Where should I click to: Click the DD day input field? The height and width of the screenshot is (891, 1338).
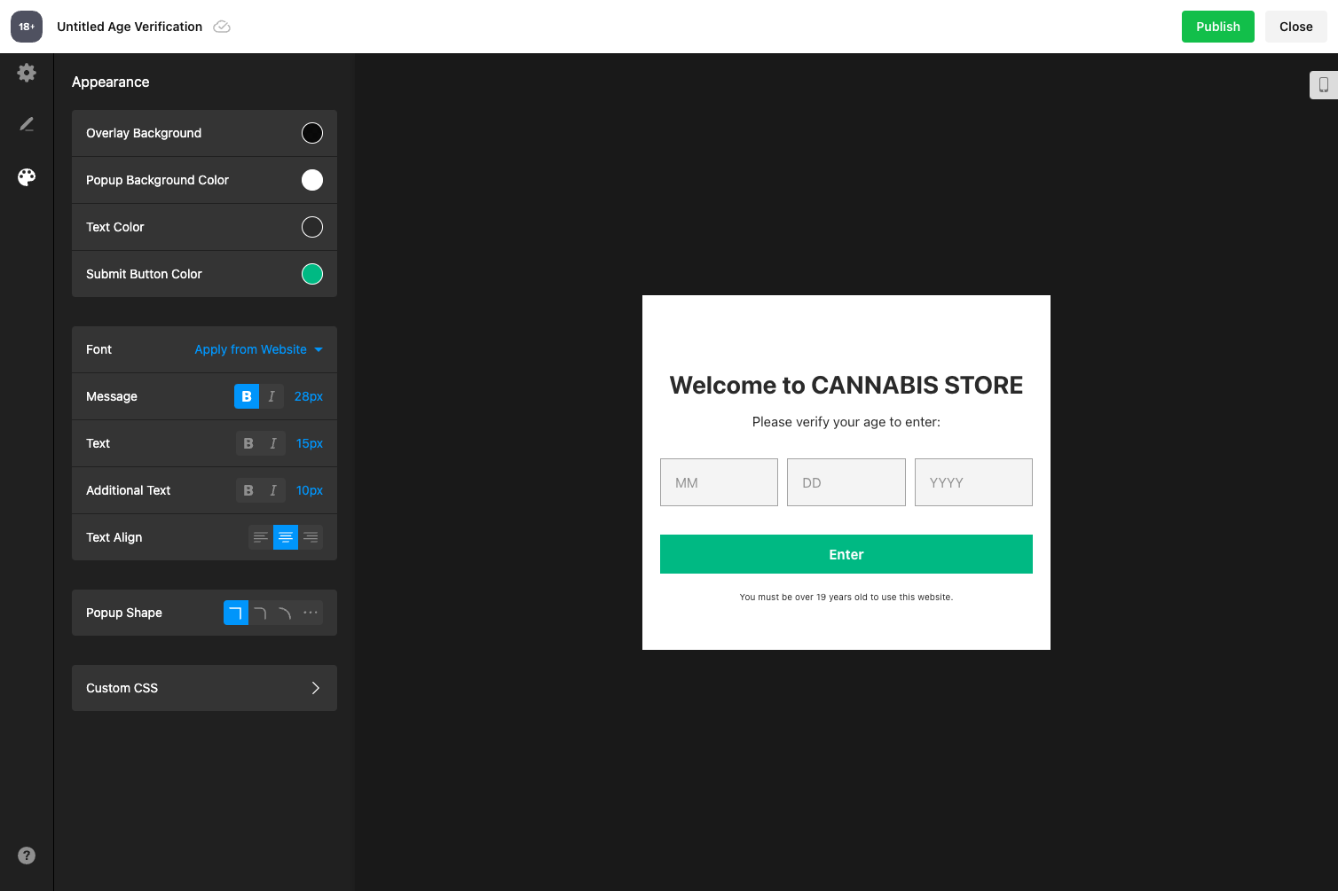click(x=846, y=482)
